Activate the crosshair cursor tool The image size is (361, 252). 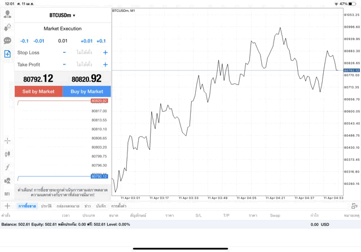point(7,140)
